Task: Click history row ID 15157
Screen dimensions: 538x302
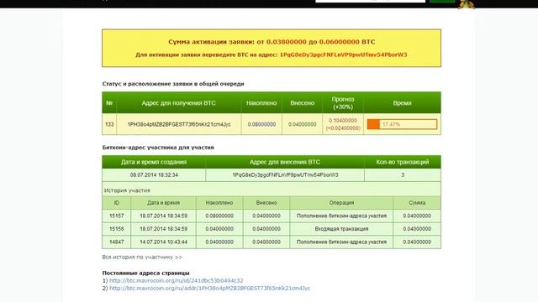Action: pos(117,216)
